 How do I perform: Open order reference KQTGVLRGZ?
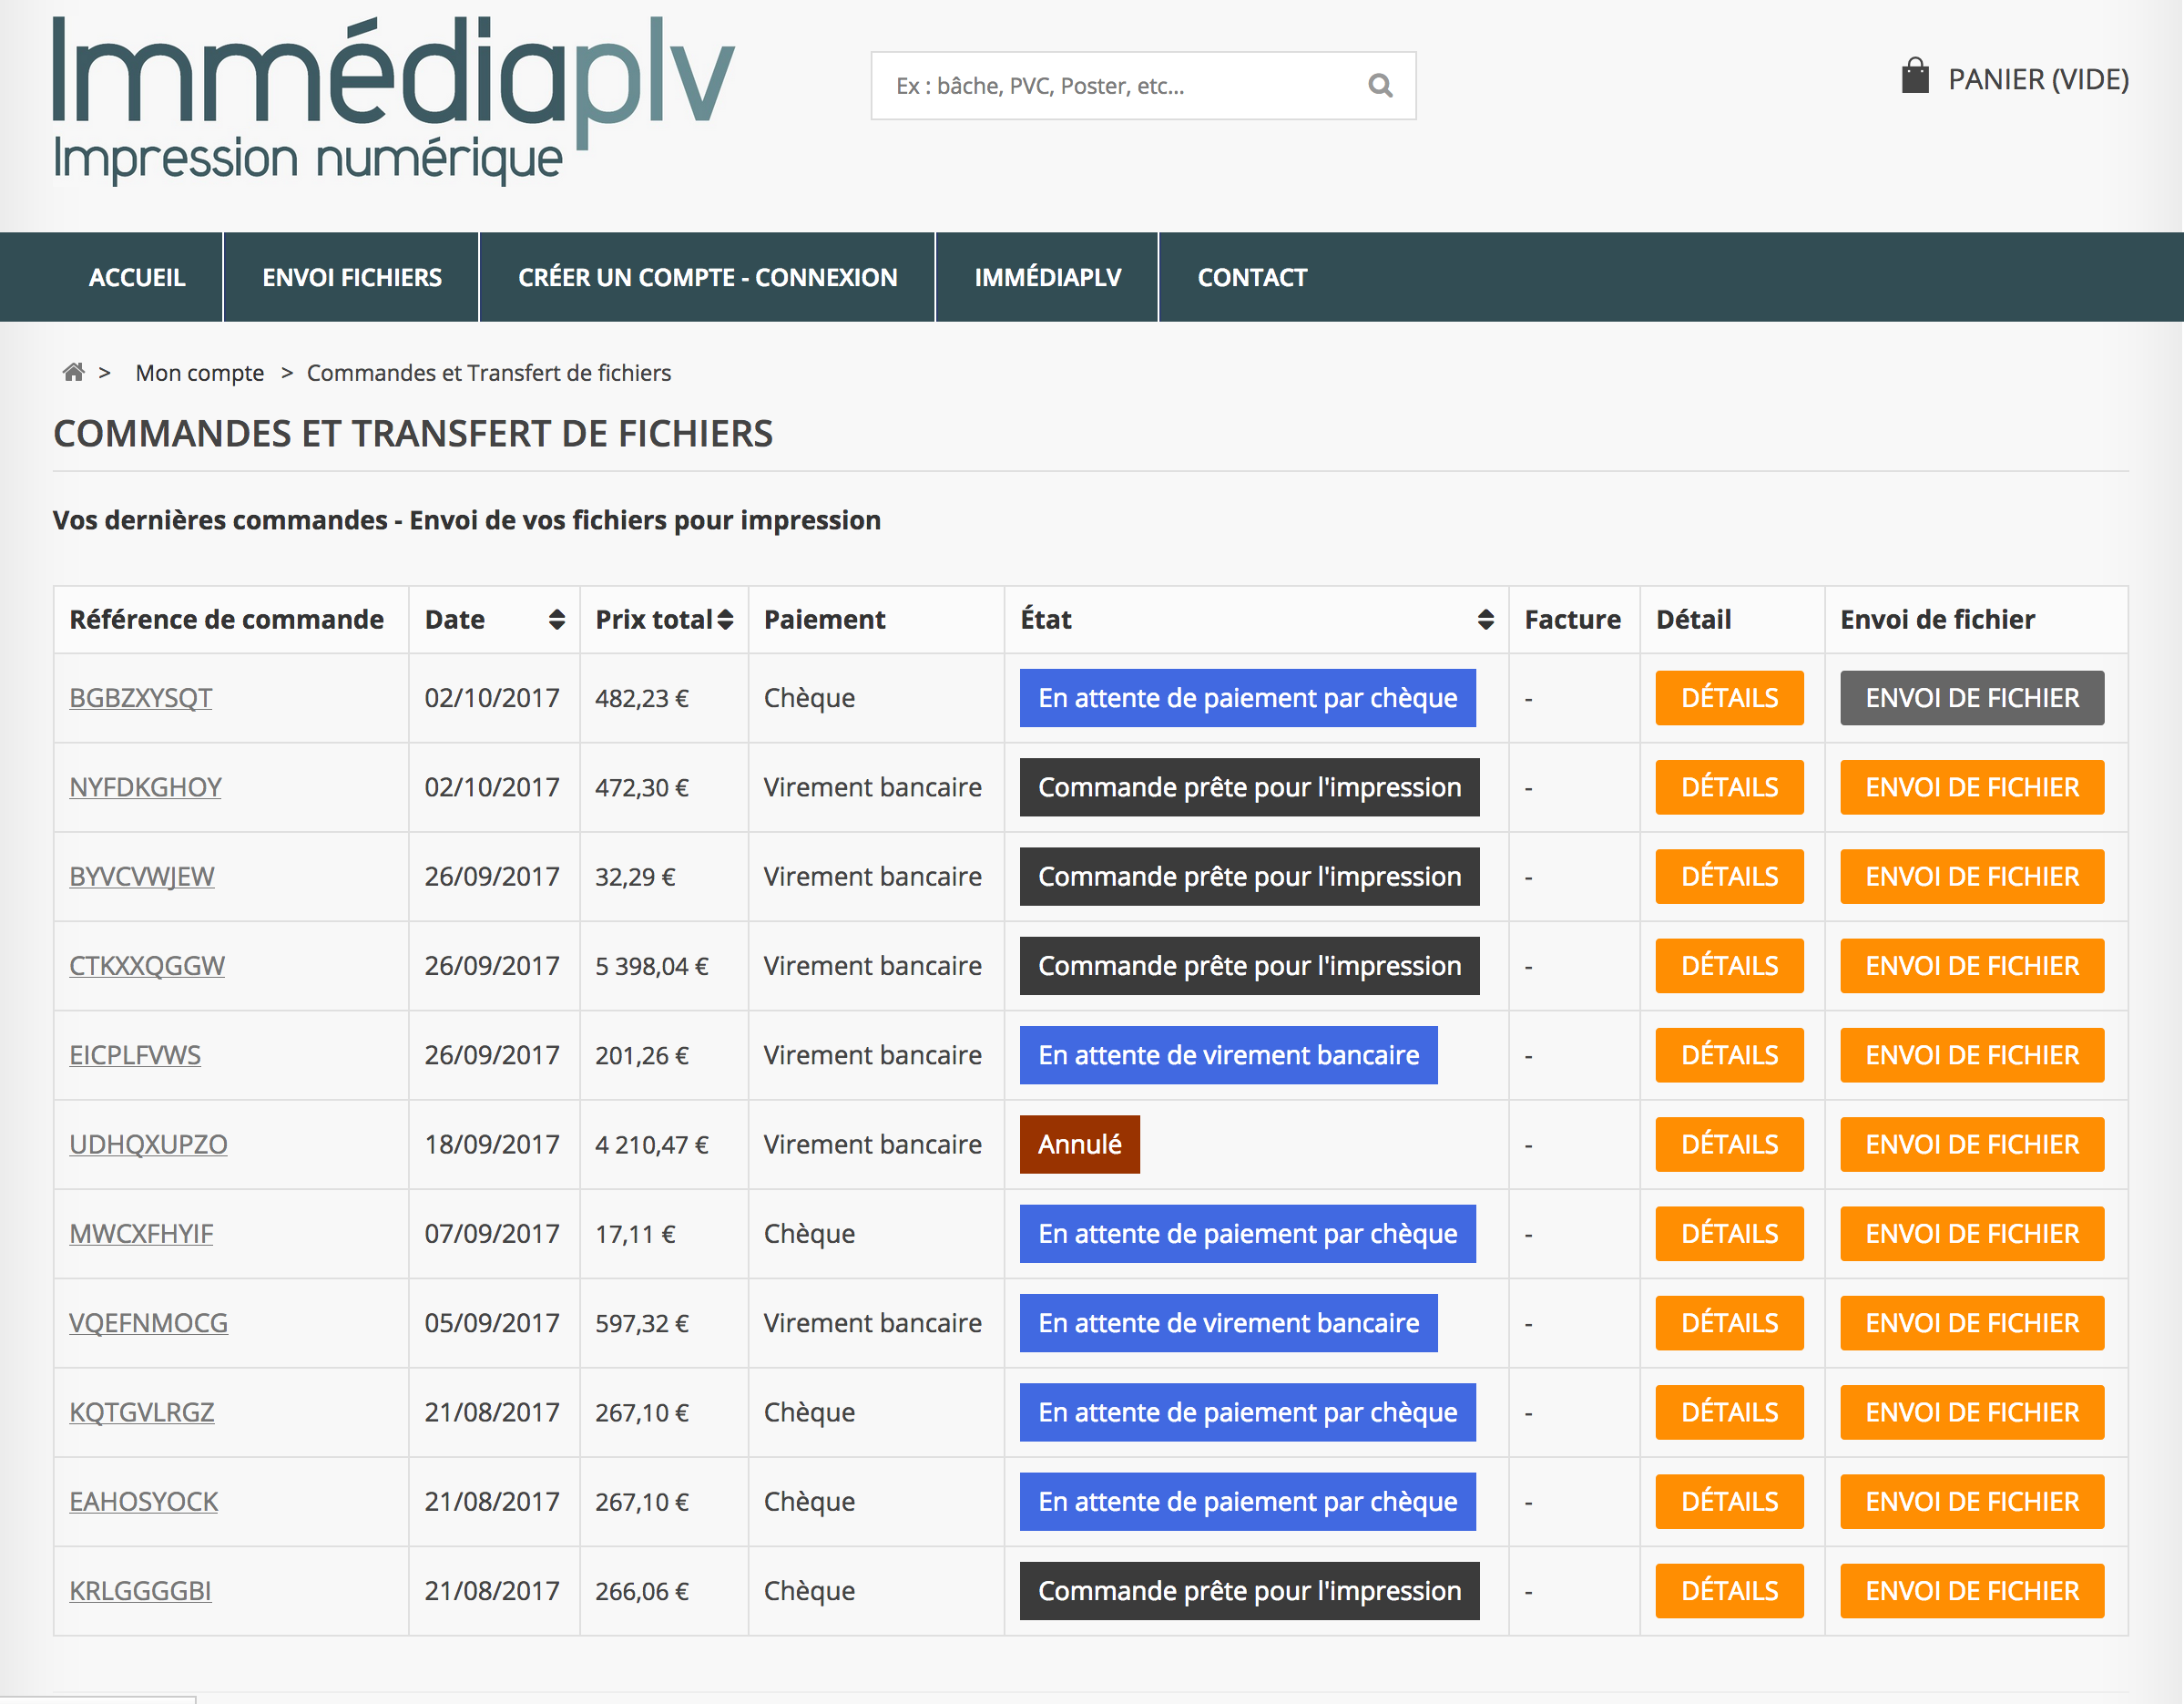142,1411
